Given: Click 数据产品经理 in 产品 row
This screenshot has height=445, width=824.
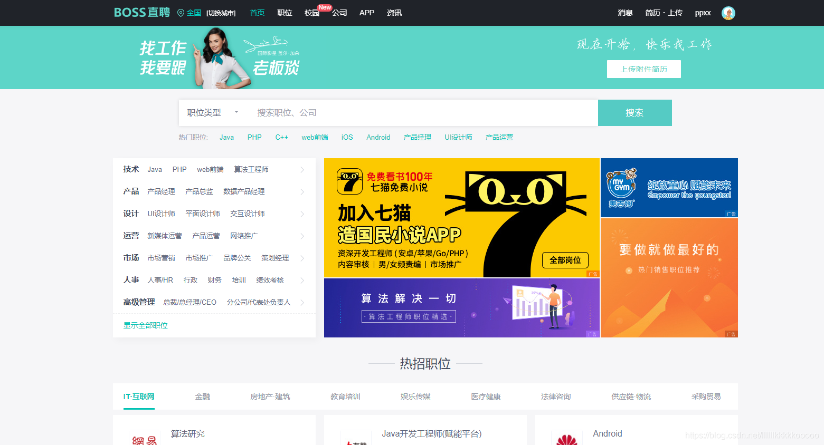Looking at the screenshot, I should point(244,191).
